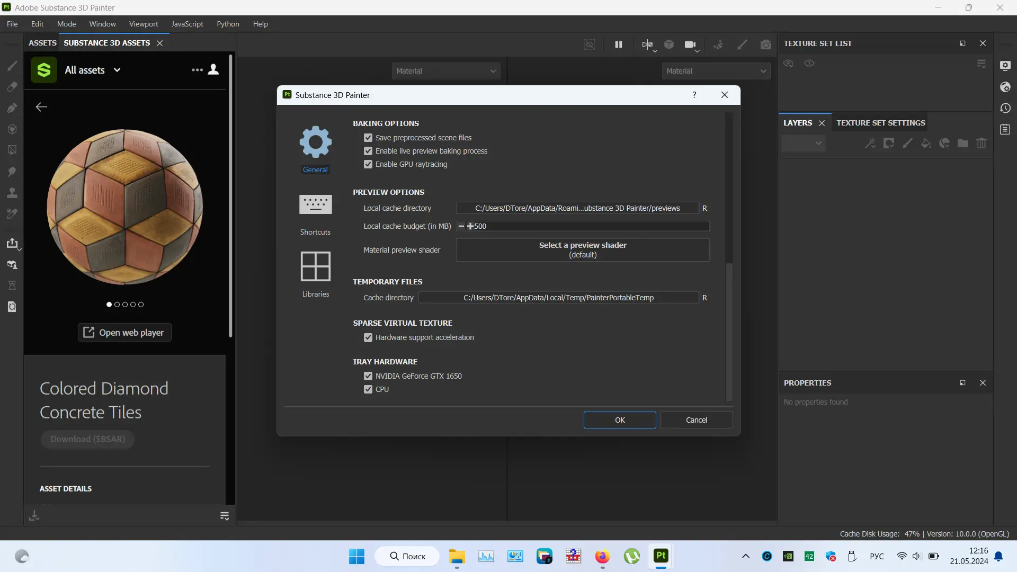Open the user profile icon in assets panel

(213, 69)
